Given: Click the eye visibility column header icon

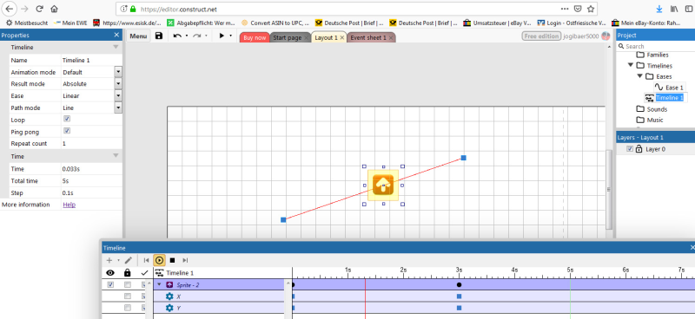Looking at the screenshot, I should coord(110,273).
